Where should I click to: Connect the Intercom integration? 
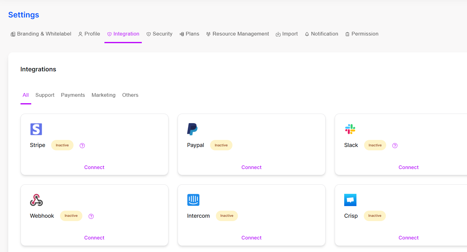point(251,237)
